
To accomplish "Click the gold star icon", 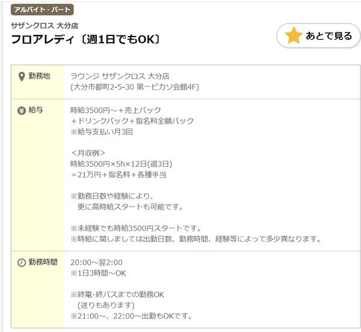I will (x=294, y=35).
